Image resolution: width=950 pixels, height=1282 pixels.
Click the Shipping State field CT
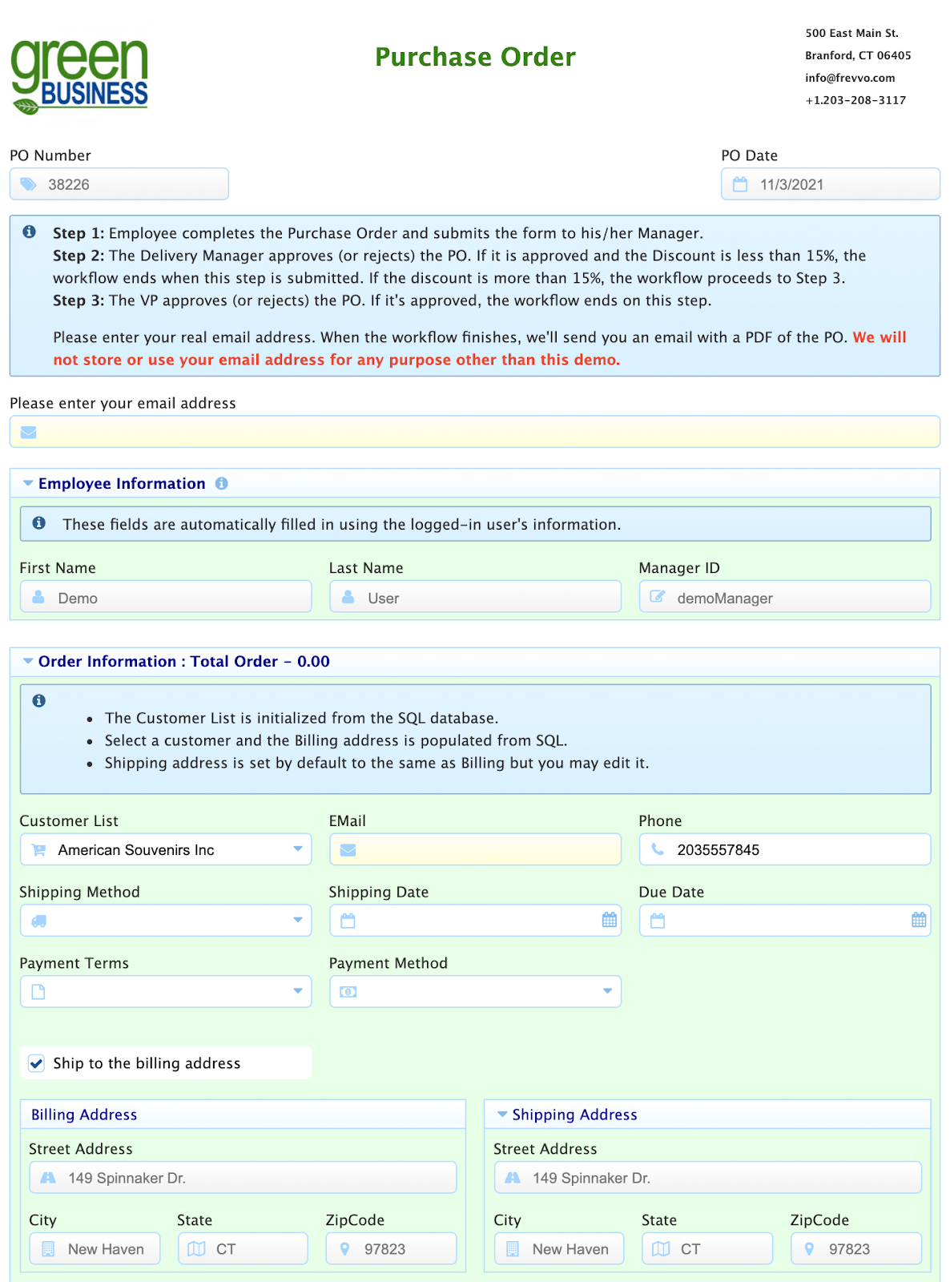point(707,1249)
